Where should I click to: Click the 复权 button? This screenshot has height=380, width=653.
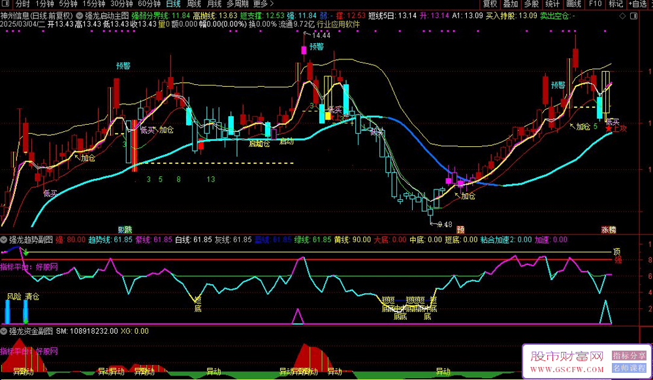490,4
